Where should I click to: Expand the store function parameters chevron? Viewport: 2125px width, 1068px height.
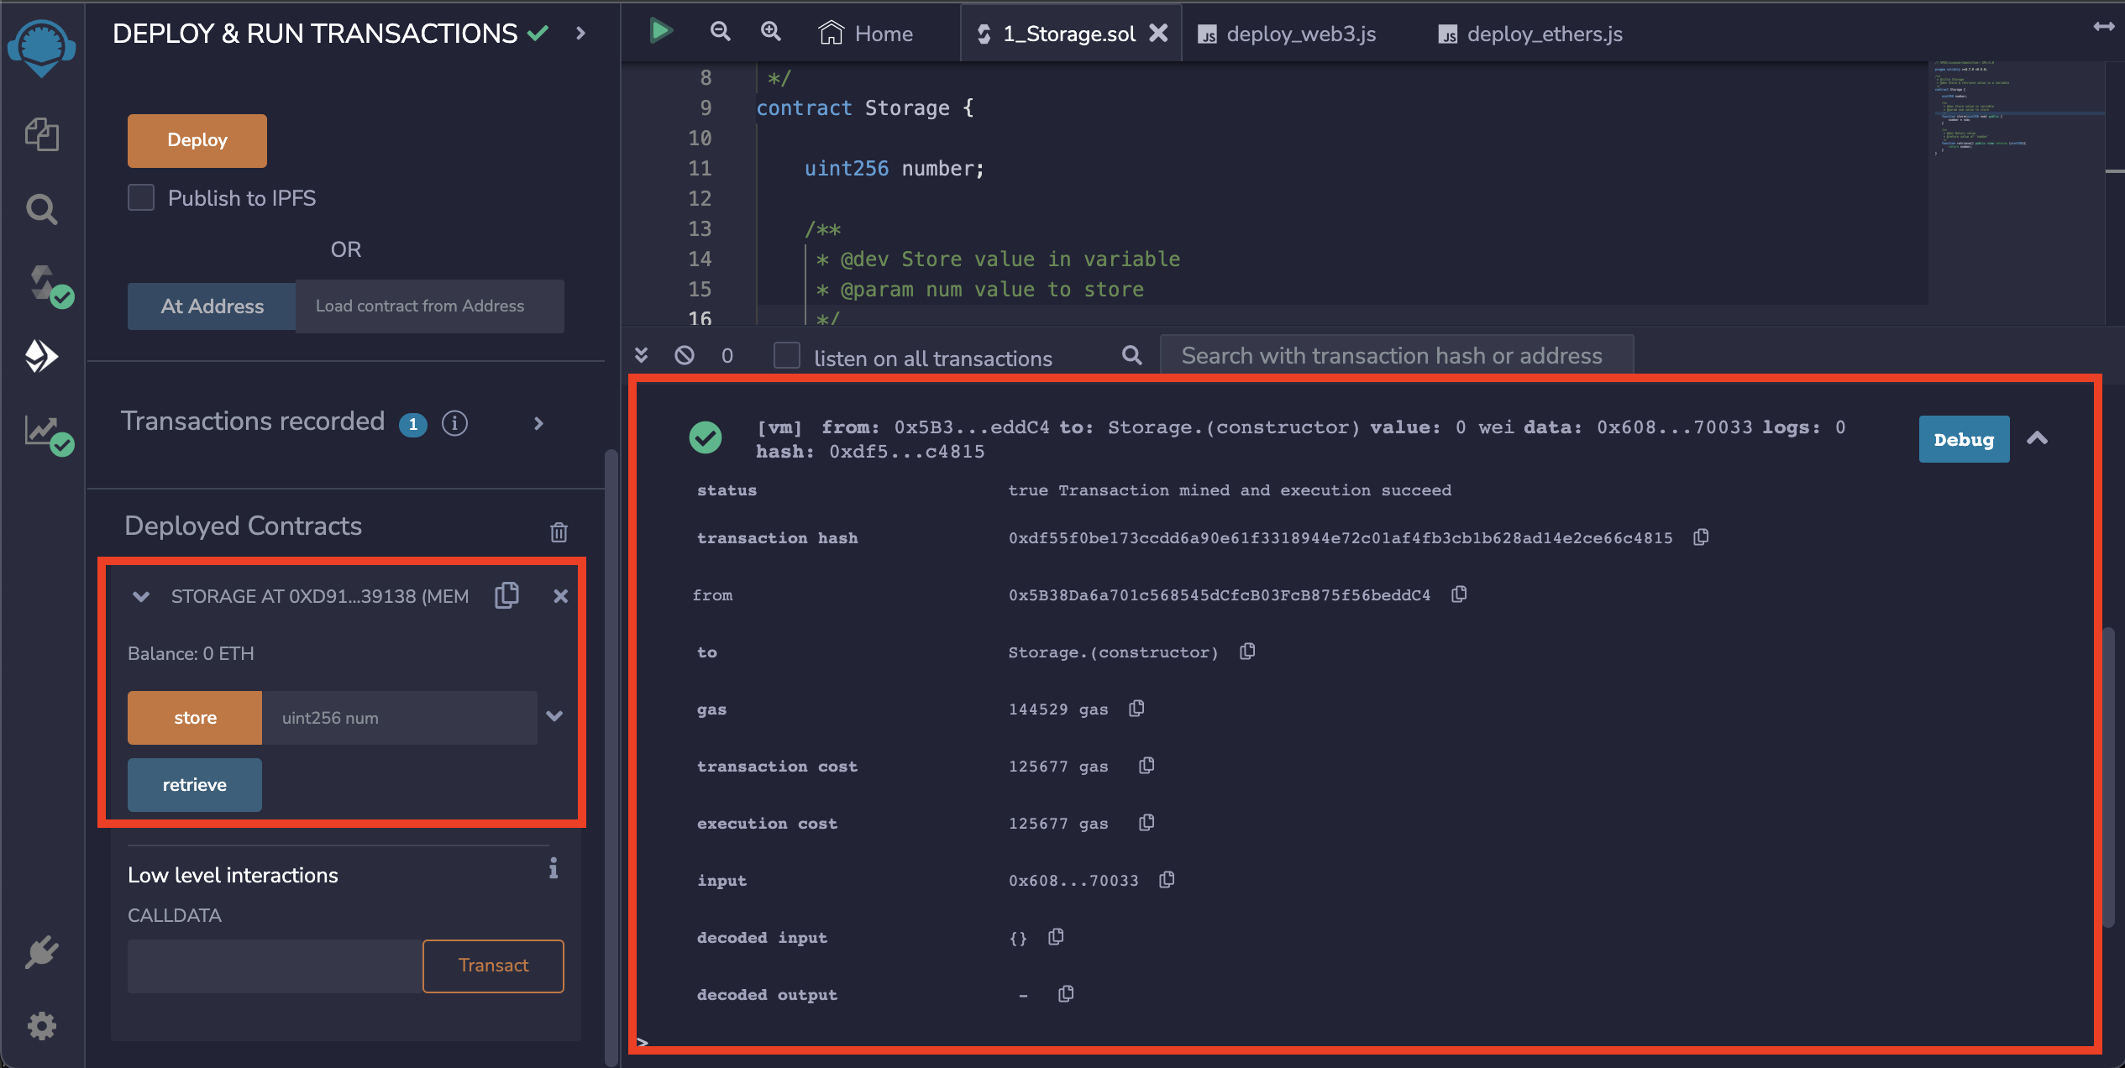(554, 716)
